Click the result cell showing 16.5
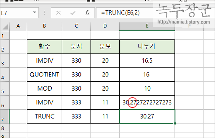Image resolution: width=215 pixels, height=138 pixels. pos(147,61)
